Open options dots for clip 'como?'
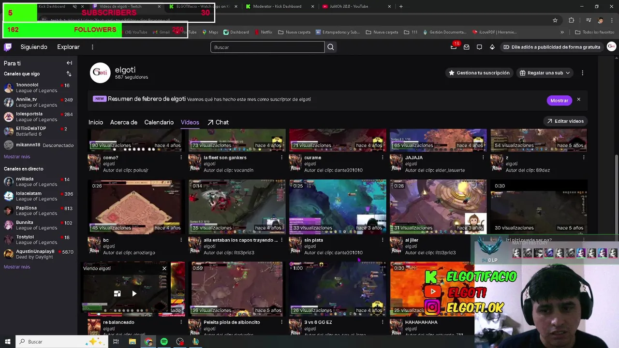Viewport: 619px width, 348px height. pyautogui.click(x=181, y=158)
